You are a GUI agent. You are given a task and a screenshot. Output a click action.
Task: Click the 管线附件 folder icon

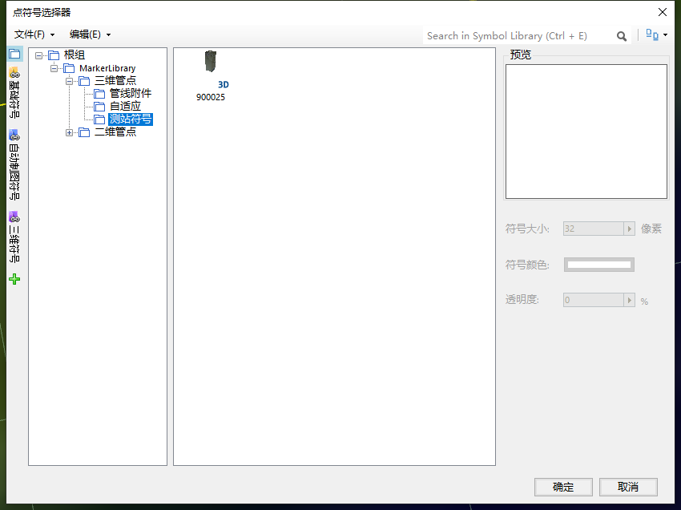(x=99, y=94)
